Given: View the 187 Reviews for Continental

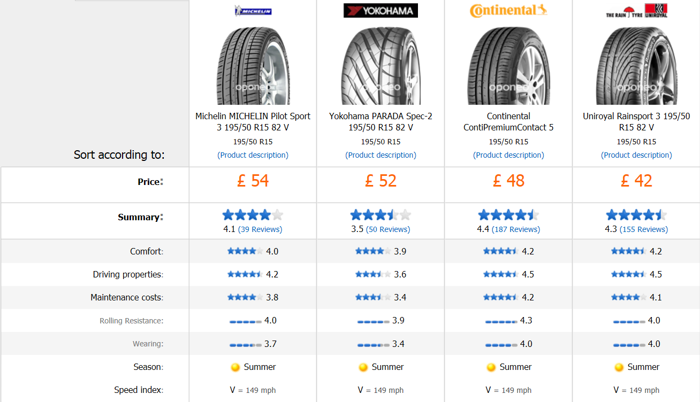Looking at the screenshot, I should (516, 229).
